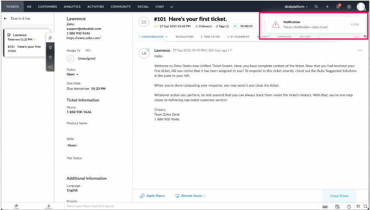The image size is (370, 210).
Task: Open ticket properties icon in side strip
Action: click(x=50, y=38)
